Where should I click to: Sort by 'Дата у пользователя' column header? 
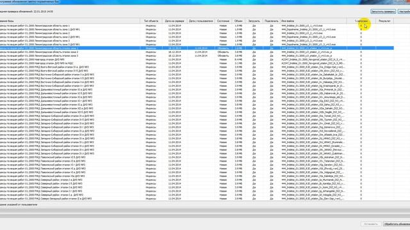(x=201, y=21)
